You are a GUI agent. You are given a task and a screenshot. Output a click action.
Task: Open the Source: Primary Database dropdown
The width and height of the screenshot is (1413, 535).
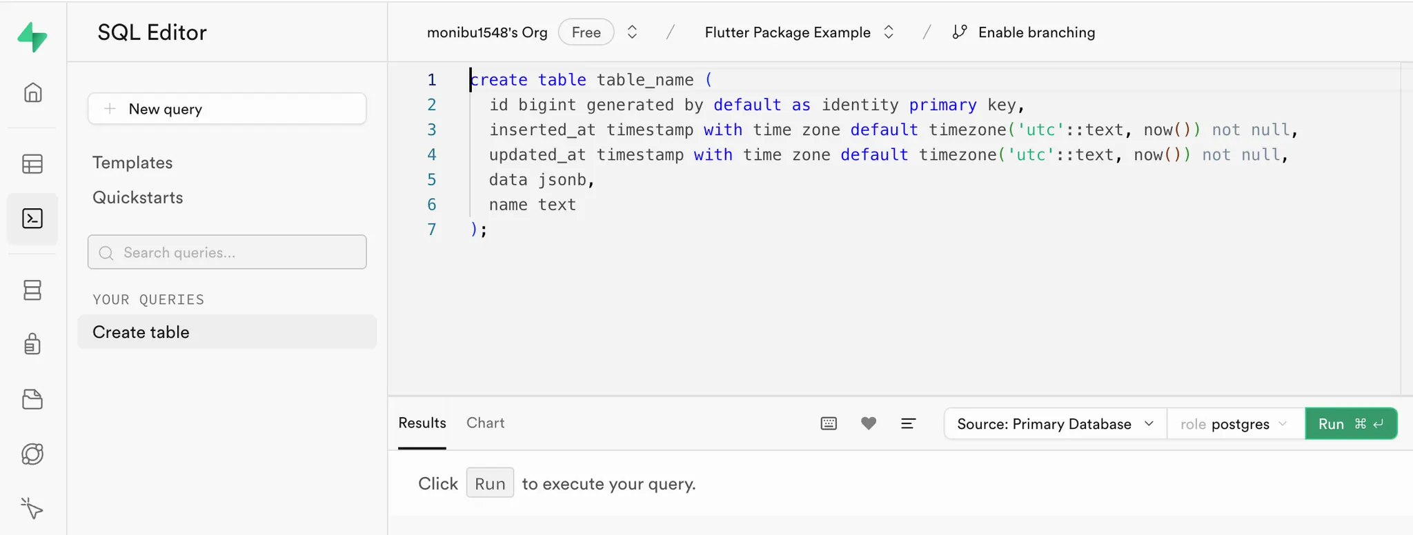(1055, 423)
